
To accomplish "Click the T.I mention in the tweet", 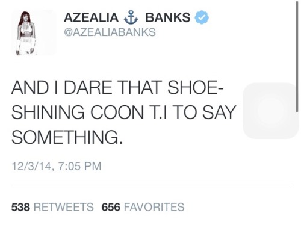I will click(x=158, y=112).
